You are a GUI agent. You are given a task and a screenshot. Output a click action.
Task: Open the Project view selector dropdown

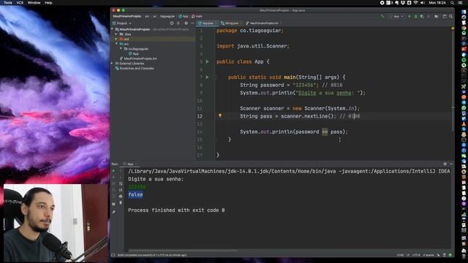(x=122, y=23)
